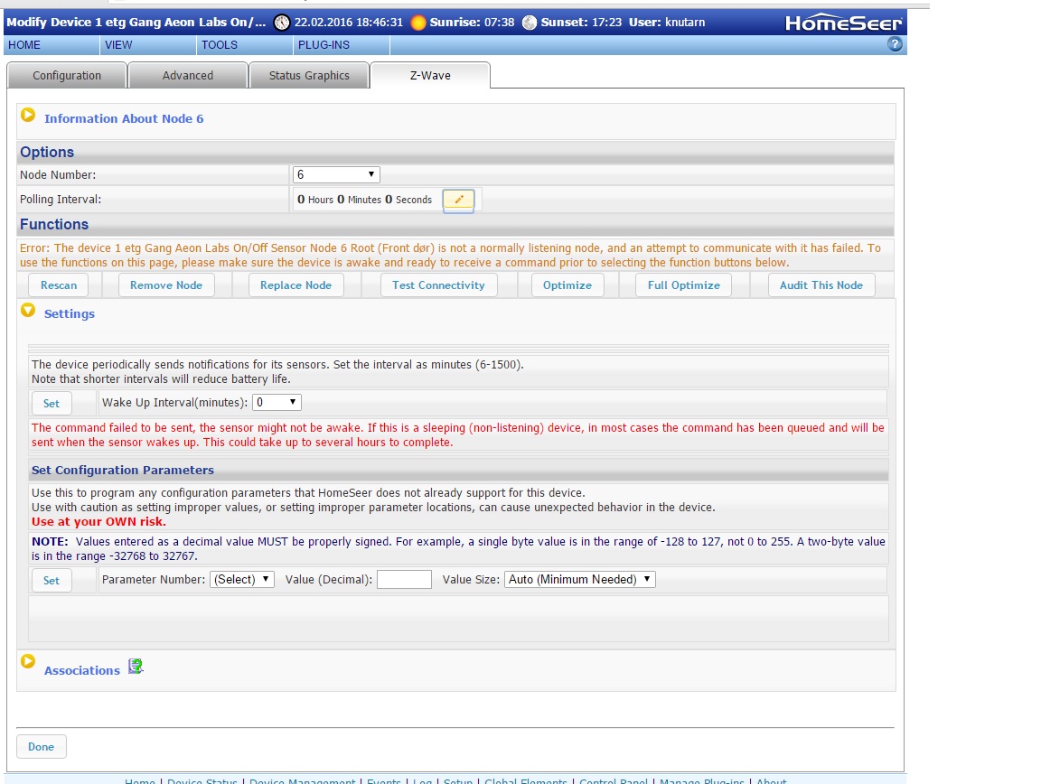The width and height of the screenshot is (1041, 784).
Task: Open the HOME menu
Action: pos(24,44)
